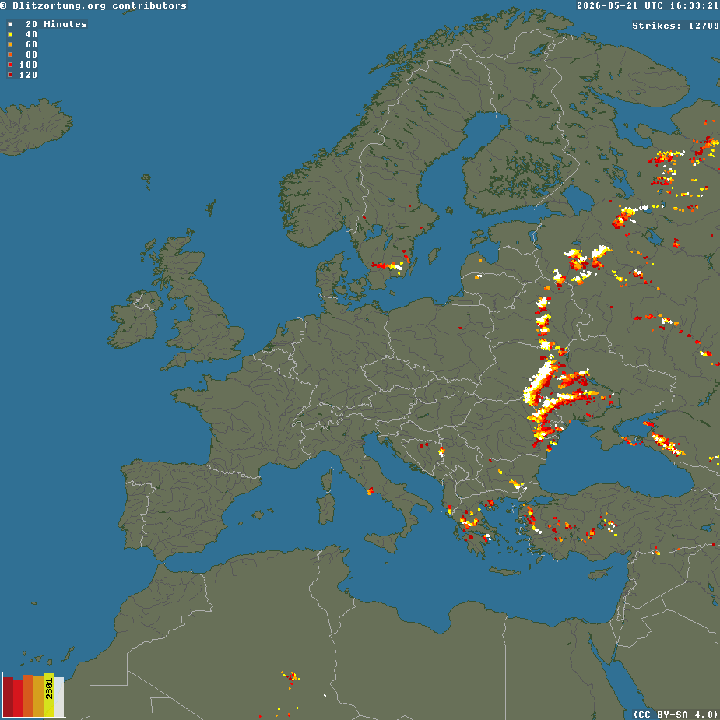Screen dimensions: 720x720
Task: Click the CC BY-SA 4.0 license label
Action: [x=676, y=715]
